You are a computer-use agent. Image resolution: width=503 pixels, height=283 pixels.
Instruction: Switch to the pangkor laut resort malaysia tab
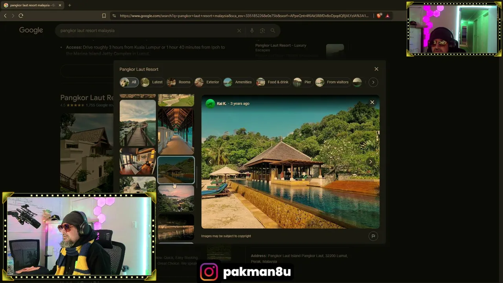pos(32,5)
